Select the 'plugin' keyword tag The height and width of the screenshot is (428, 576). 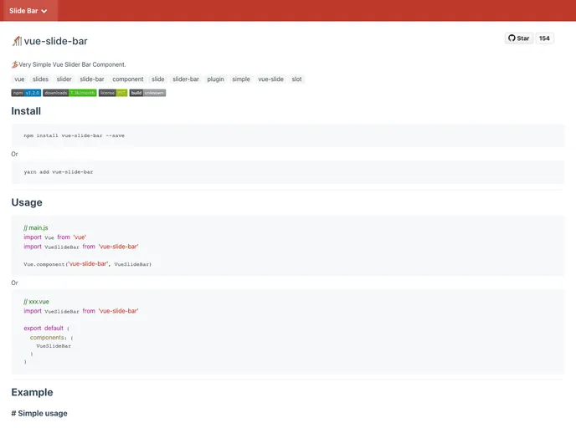point(215,79)
